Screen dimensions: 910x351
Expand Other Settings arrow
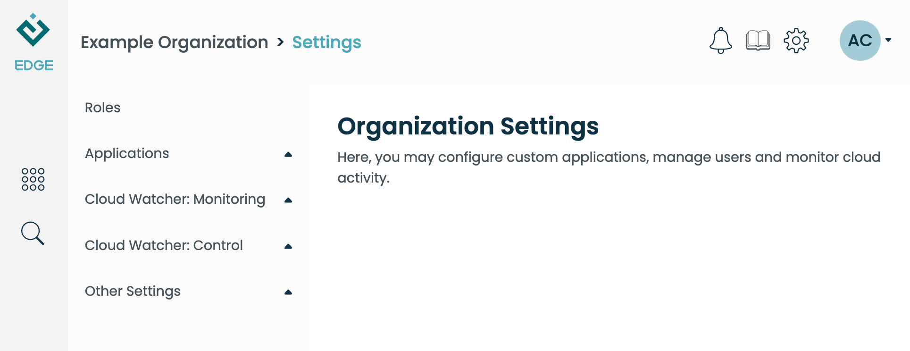point(288,292)
